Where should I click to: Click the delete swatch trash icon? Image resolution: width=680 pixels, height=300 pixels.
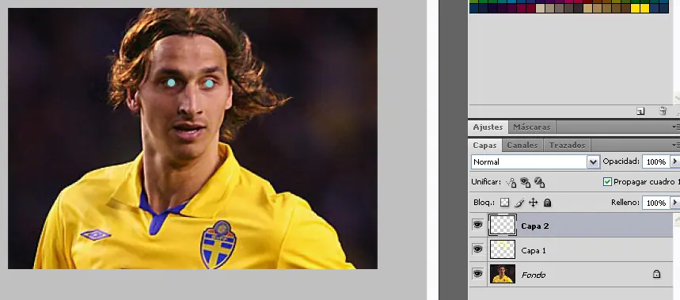[663, 111]
